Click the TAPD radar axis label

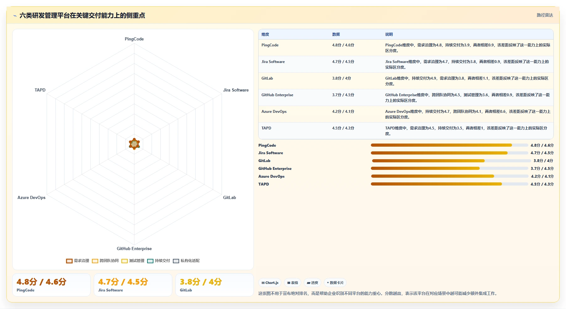point(40,90)
